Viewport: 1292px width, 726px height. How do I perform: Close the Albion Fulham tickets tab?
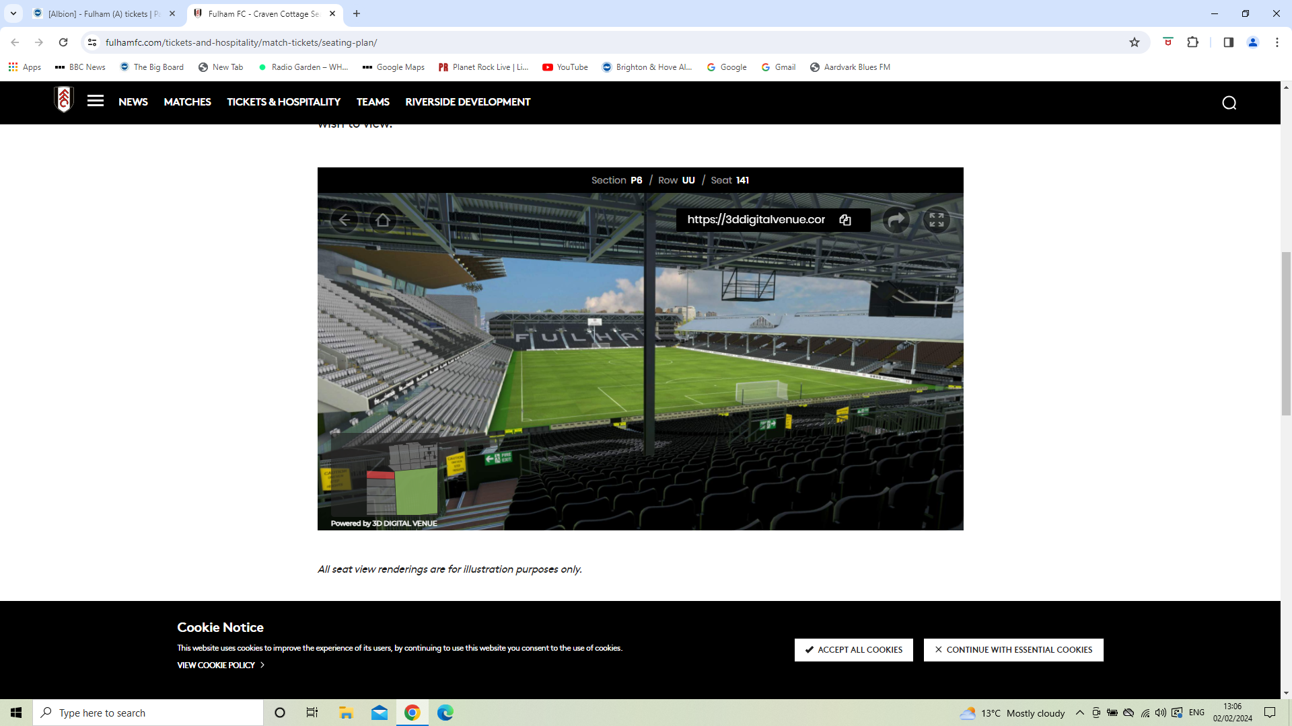pos(172,13)
